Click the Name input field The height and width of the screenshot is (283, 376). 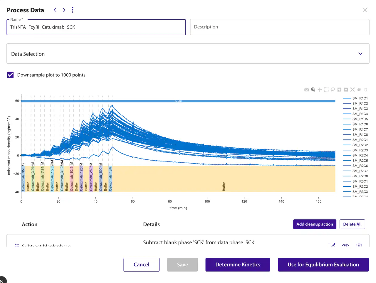[96, 27]
